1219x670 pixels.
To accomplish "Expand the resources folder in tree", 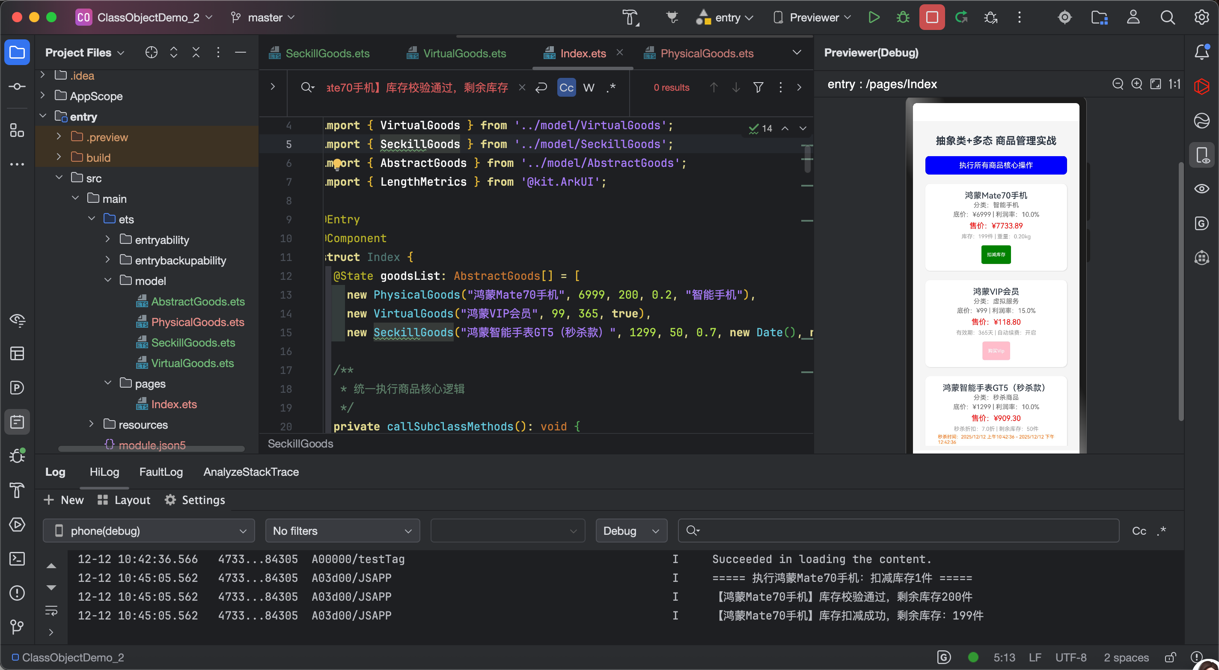I will pos(91,424).
